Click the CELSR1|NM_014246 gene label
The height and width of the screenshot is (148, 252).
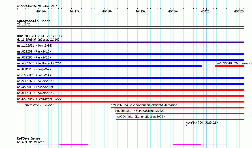point(31,142)
